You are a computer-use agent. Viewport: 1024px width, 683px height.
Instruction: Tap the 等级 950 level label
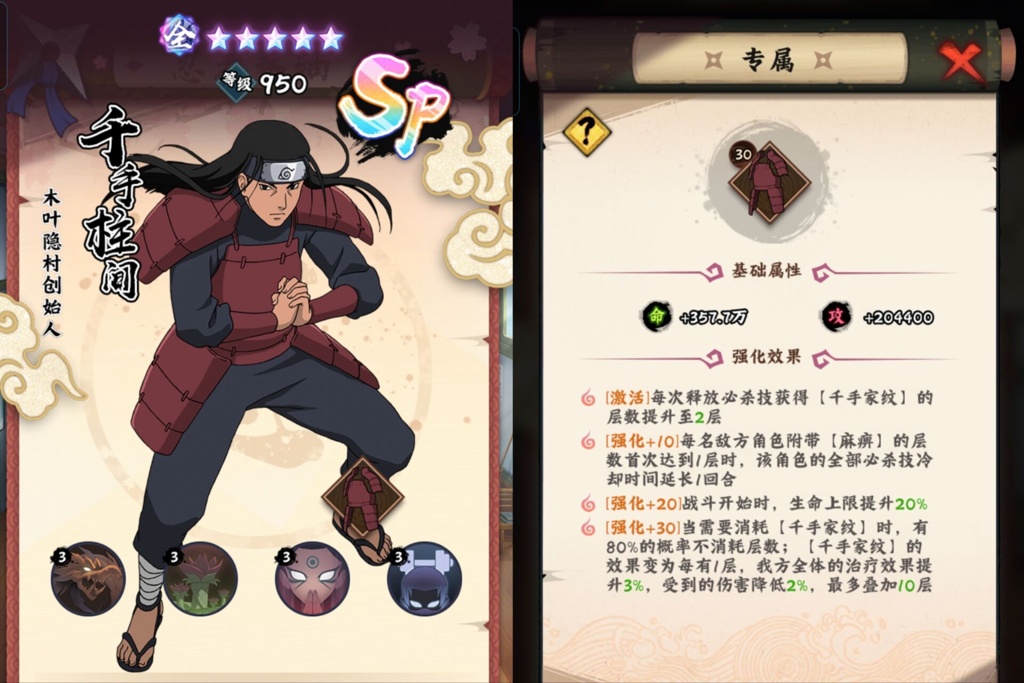coord(265,83)
